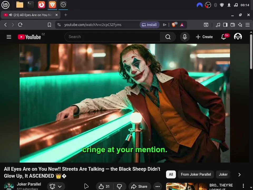Open the YouTube guide hamburger menu
The image size is (253, 190).
point(9,37)
